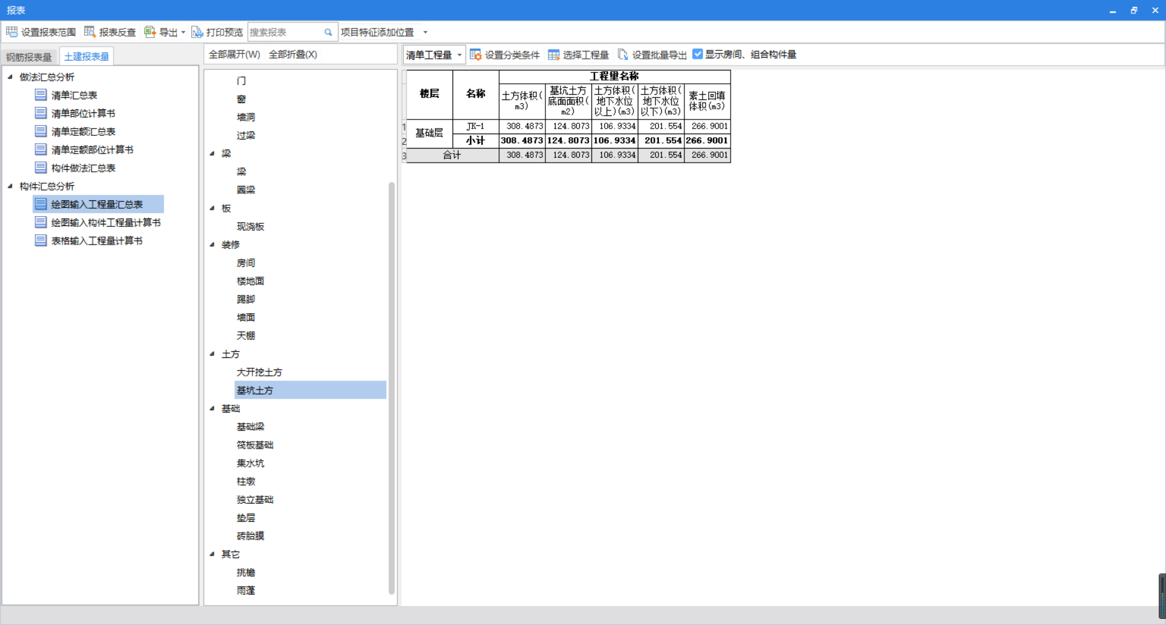The height and width of the screenshot is (625, 1166).
Task: Click the 绘图输入构件工程量计算书 report icon
Action: [41, 222]
